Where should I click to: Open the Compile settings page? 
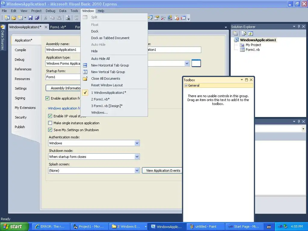(x=20, y=50)
